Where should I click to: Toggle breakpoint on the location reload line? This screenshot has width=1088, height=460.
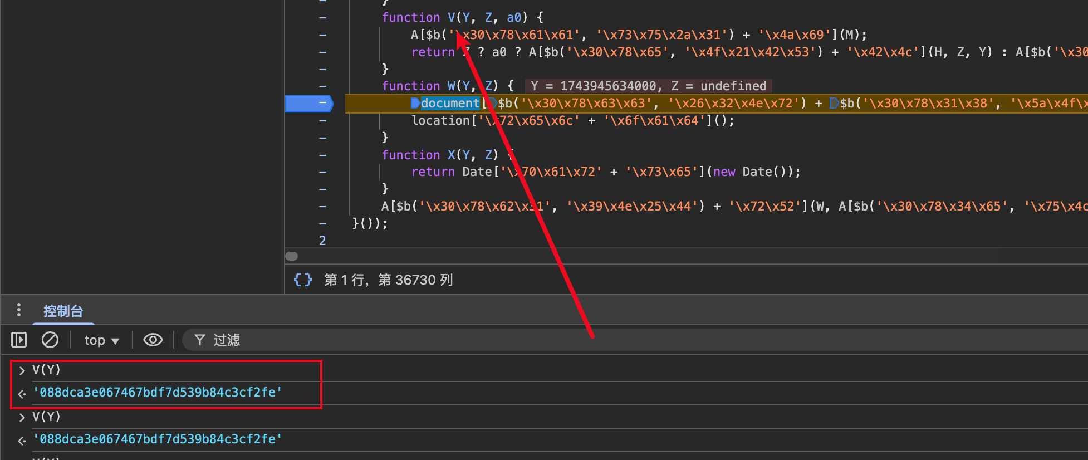(322, 120)
